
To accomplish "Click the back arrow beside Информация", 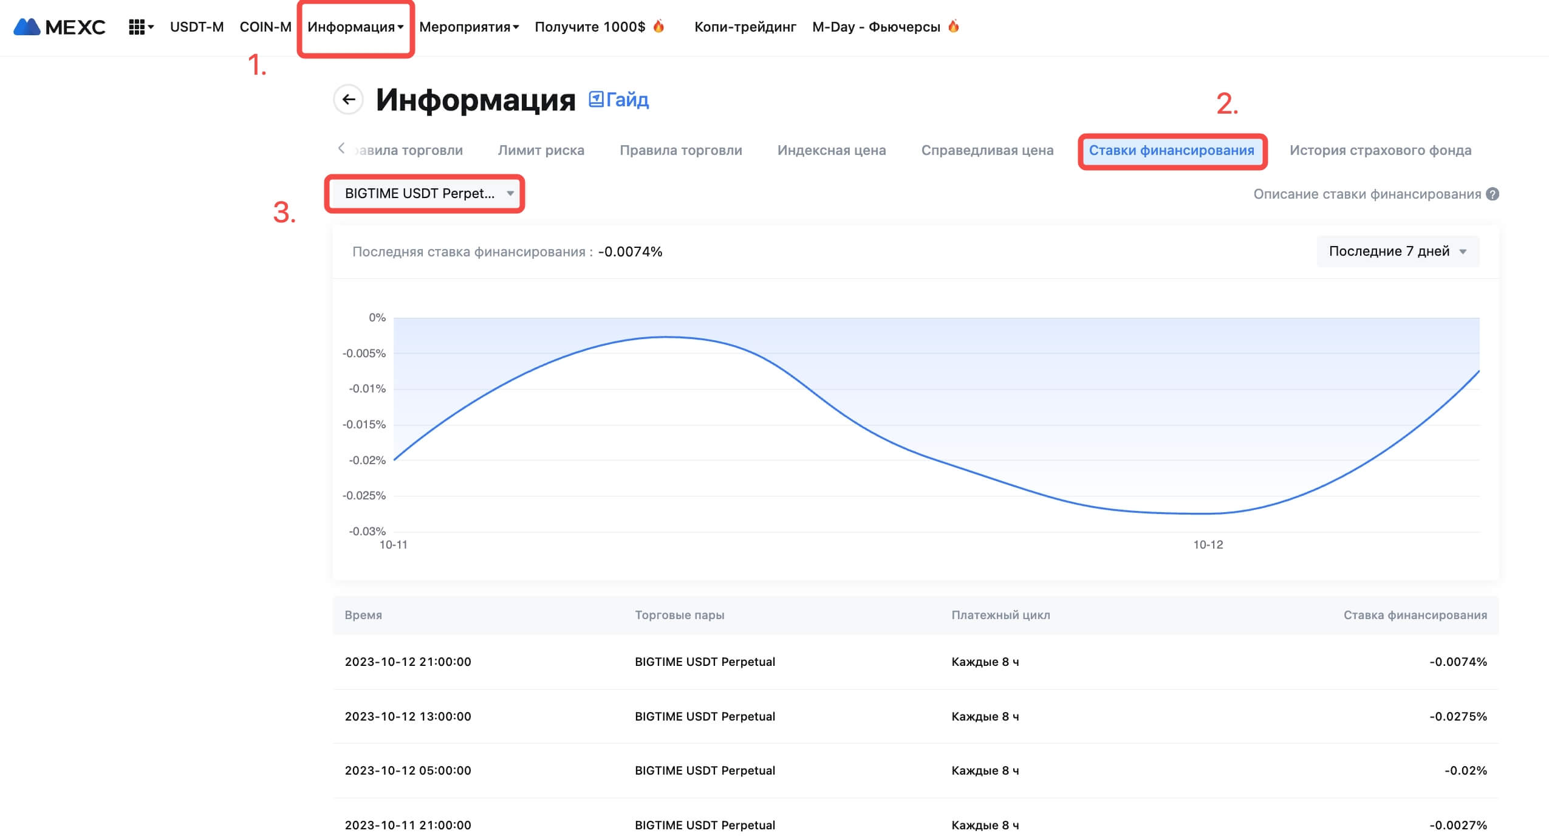I will [349, 100].
